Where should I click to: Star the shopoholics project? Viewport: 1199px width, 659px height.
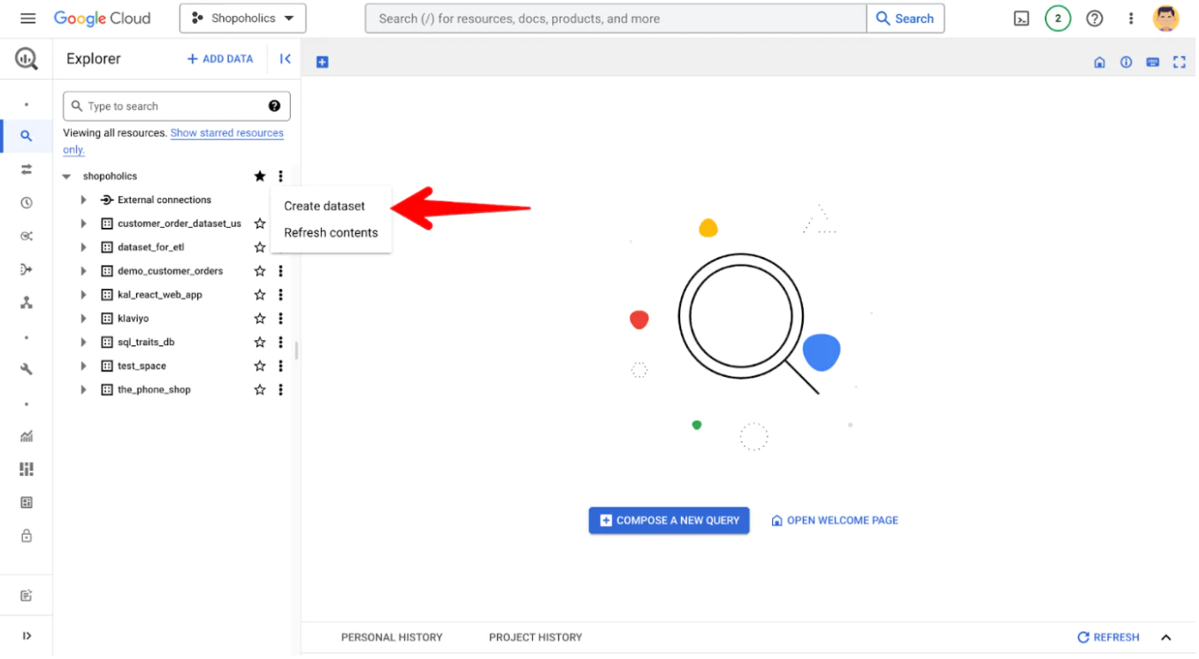point(259,175)
